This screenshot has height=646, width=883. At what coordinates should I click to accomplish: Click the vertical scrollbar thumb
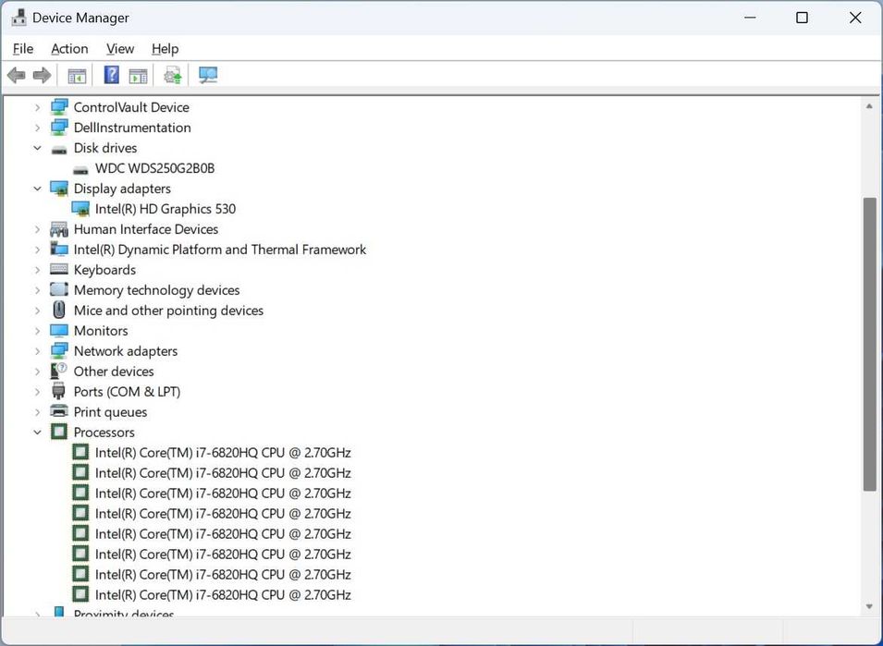click(869, 345)
